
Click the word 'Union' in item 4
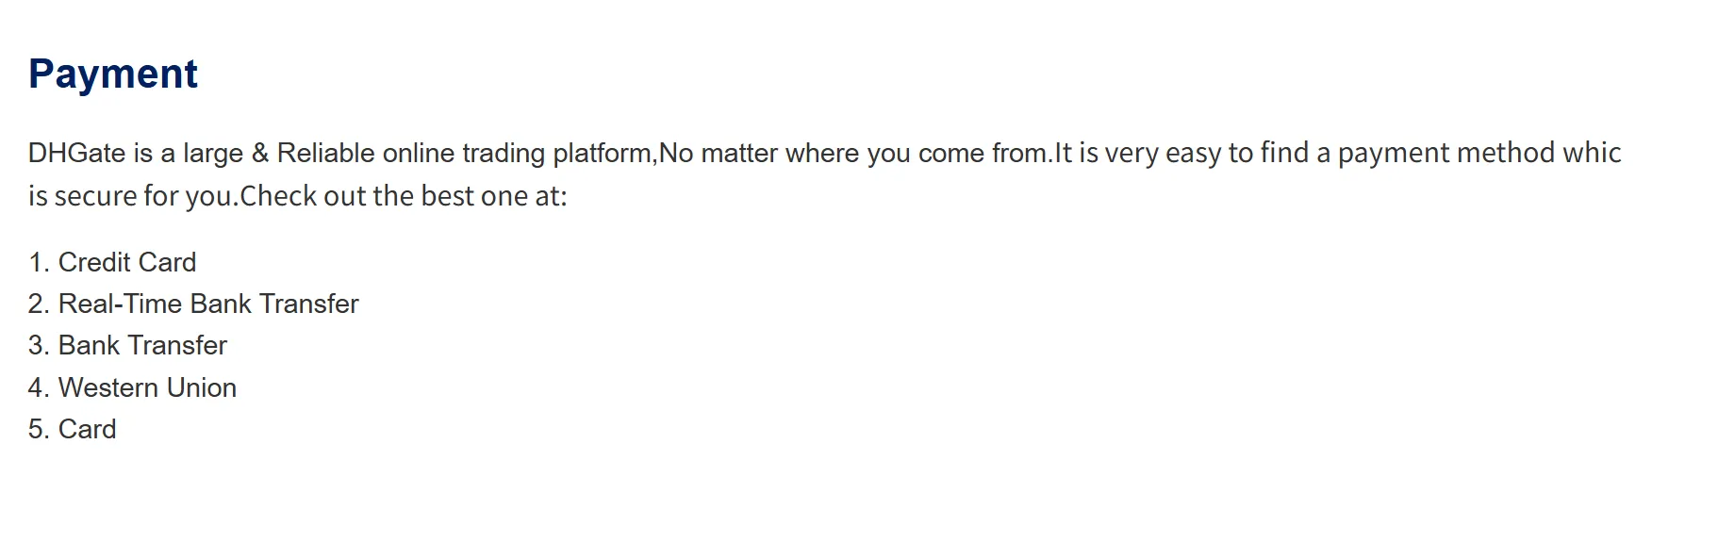202,387
